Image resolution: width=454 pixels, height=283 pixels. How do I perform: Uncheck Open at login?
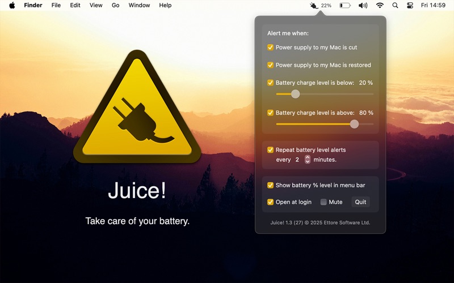point(270,202)
